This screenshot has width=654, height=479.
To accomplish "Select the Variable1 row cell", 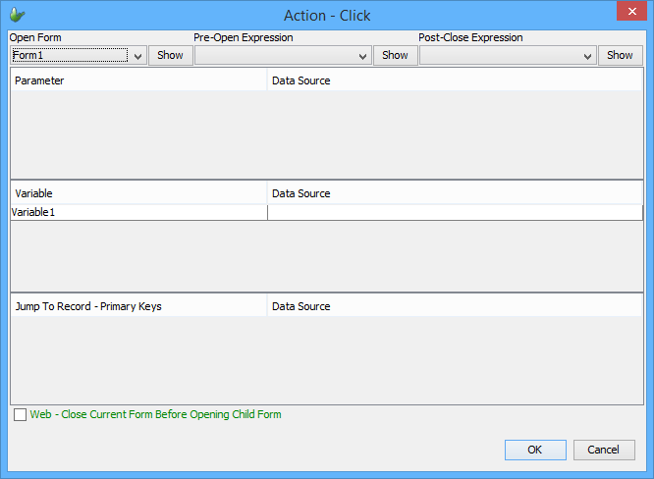I will click(138, 212).
